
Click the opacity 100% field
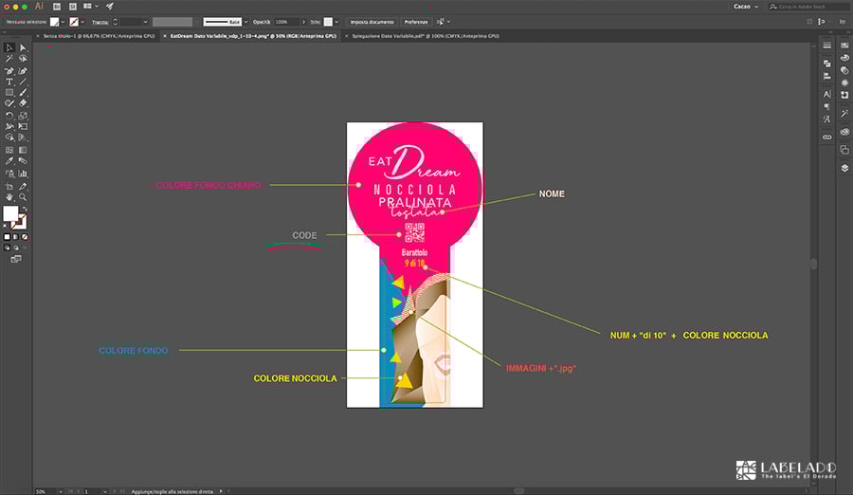(285, 23)
